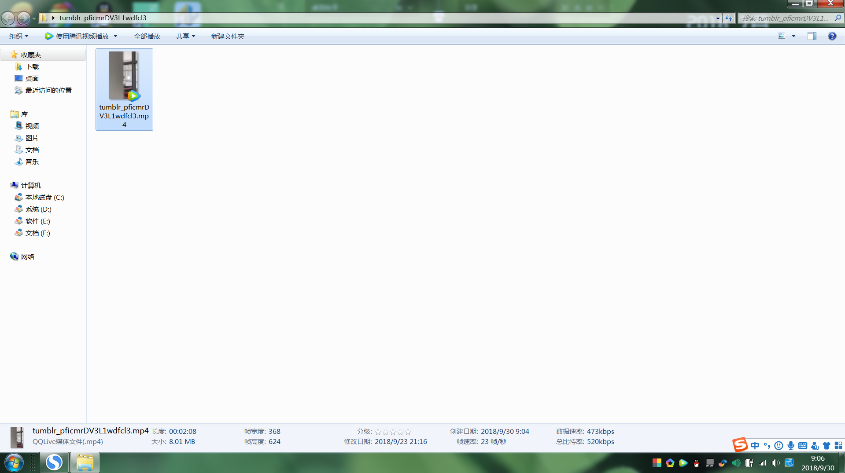Open the 共享 dropdown menu
Image resolution: width=845 pixels, height=473 pixels.
(185, 36)
